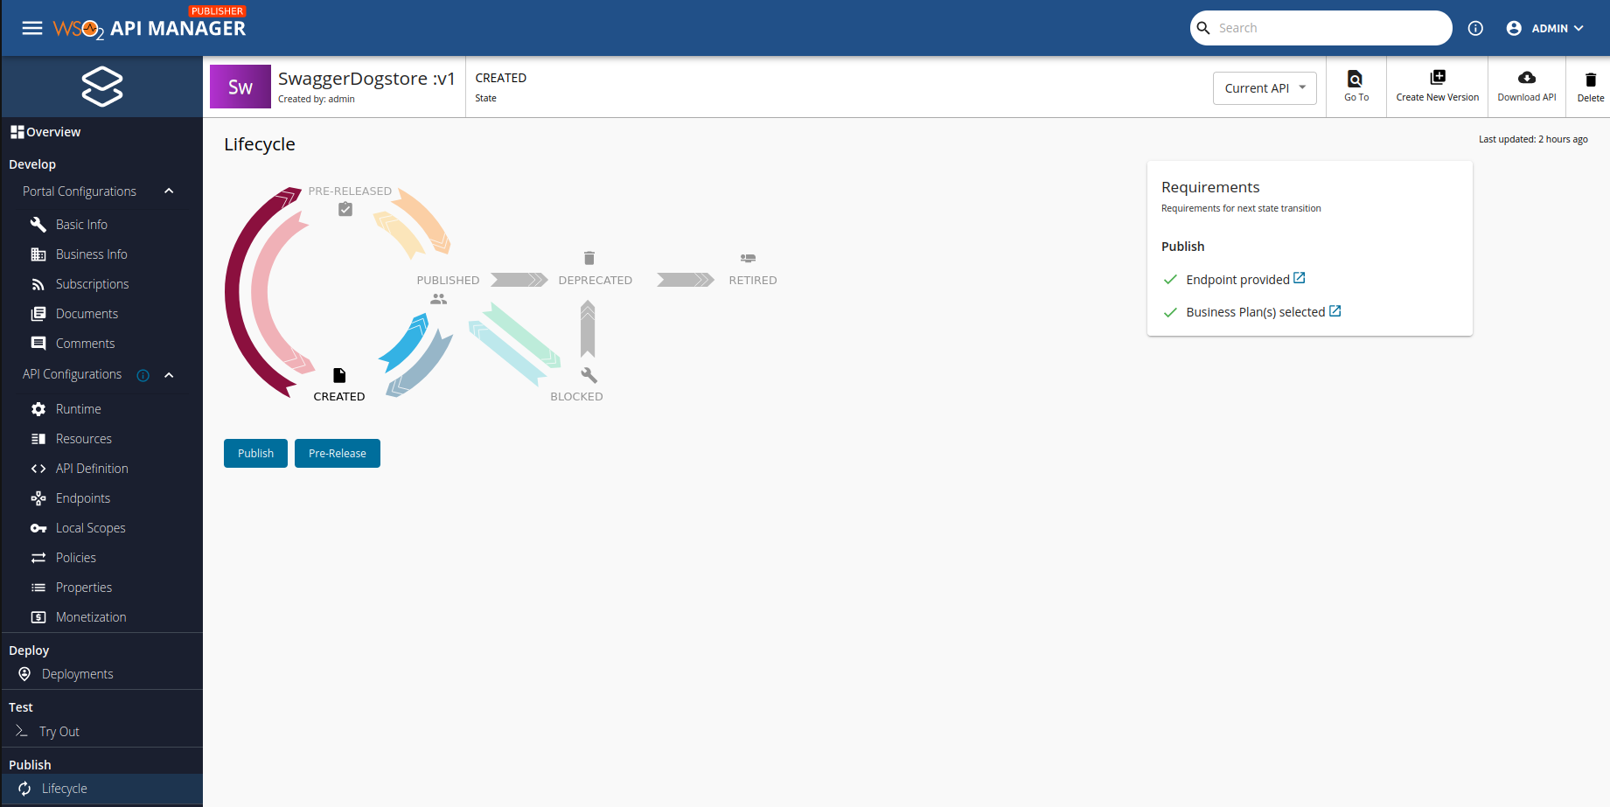The height and width of the screenshot is (807, 1610).
Task: Click the Runtime gear icon
Action: (38, 409)
